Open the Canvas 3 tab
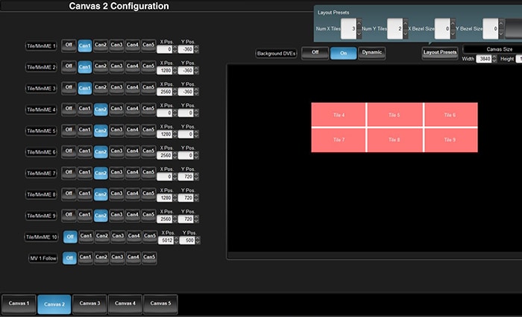The image size is (522, 317). 89,304
